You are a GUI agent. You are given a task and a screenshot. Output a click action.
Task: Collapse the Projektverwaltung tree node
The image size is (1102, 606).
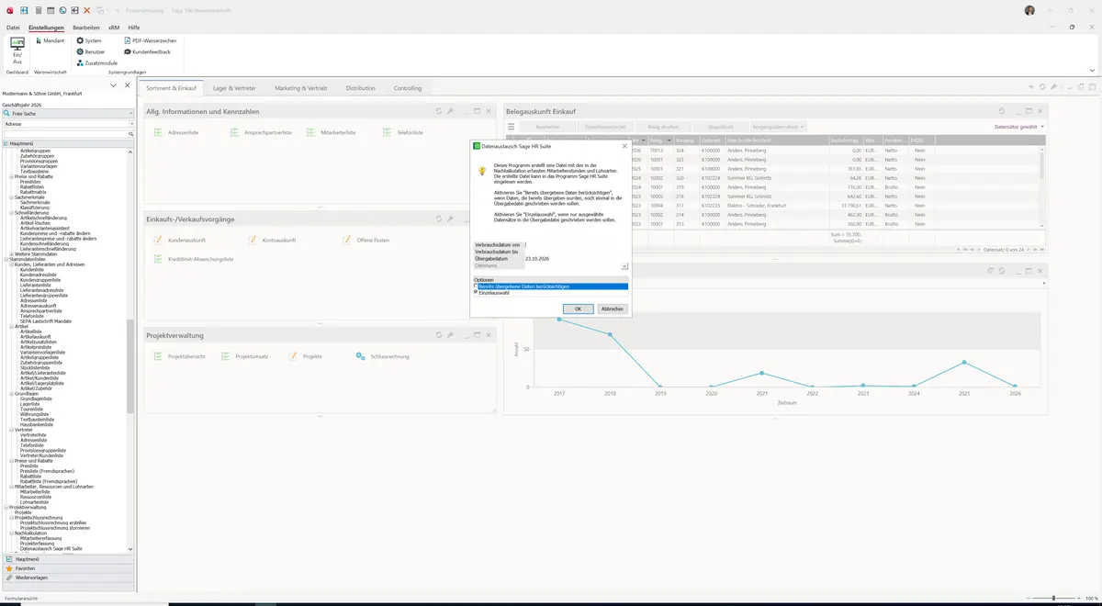point(6,507)
